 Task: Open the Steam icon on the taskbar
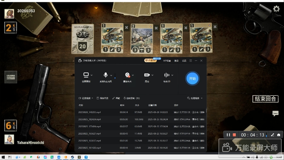(x=72, y=157)
